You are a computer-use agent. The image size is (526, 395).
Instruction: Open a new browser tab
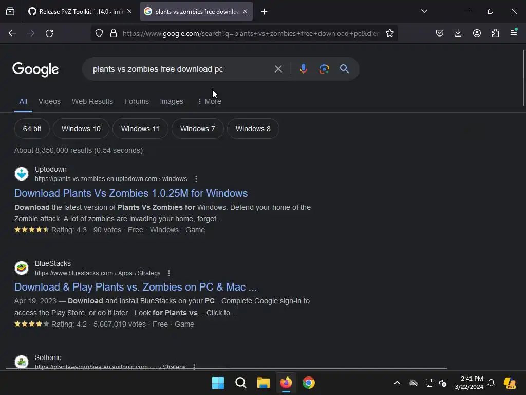pyautogui.click(x=265, y=12)
